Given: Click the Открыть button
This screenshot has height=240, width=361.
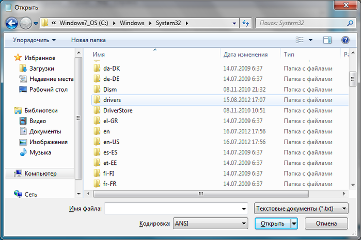Looking at the screenshot, I should [273, 224].
